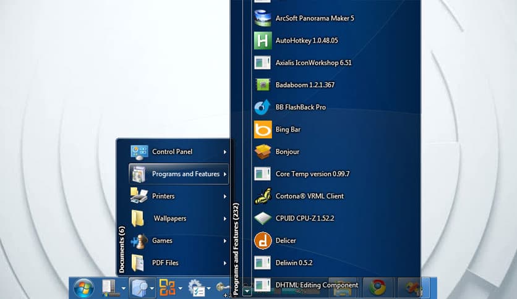Click the ArcSoft Panorama Maker 5 icon
Viewport: 517px width, 299px height.
pos(263,18)
